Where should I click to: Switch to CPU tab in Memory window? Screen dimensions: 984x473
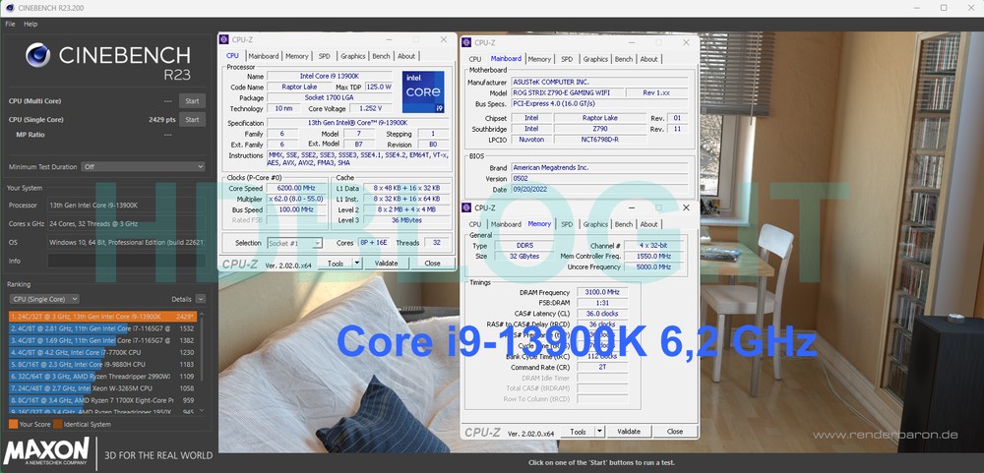pyautogui.click(x=475, y=224)
